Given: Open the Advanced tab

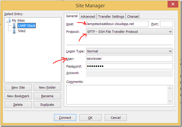Looking at the screenshot, I should (88, 17).
